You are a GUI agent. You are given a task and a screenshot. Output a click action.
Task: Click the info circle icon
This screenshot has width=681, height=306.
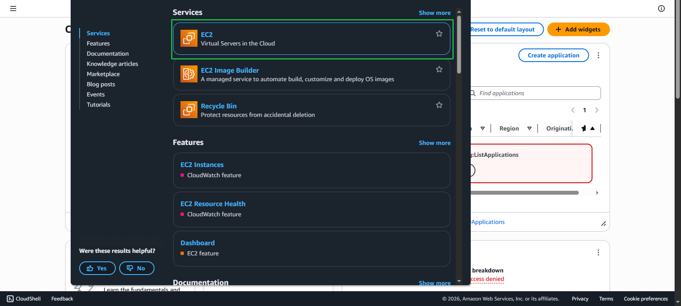(x=661, y=8)
